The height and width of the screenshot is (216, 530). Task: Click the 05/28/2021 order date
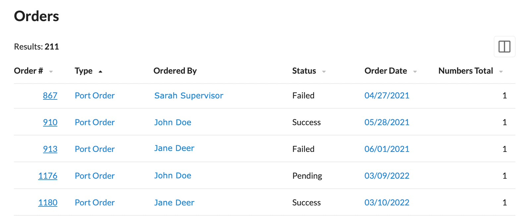tap(387, 122)
